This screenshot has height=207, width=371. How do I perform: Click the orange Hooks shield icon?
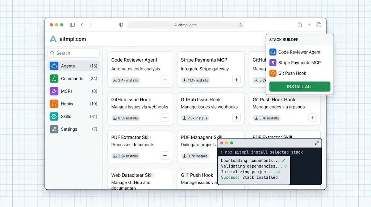click(54, 104)
